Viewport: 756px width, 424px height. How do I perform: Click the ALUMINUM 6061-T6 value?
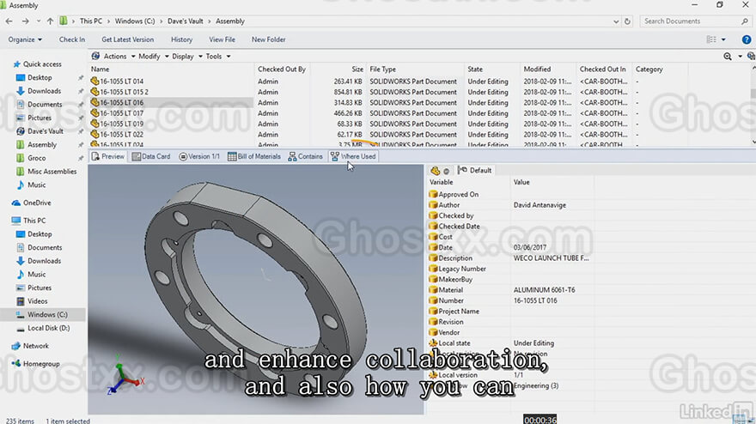pyautogui.click(x=545, y=290)
